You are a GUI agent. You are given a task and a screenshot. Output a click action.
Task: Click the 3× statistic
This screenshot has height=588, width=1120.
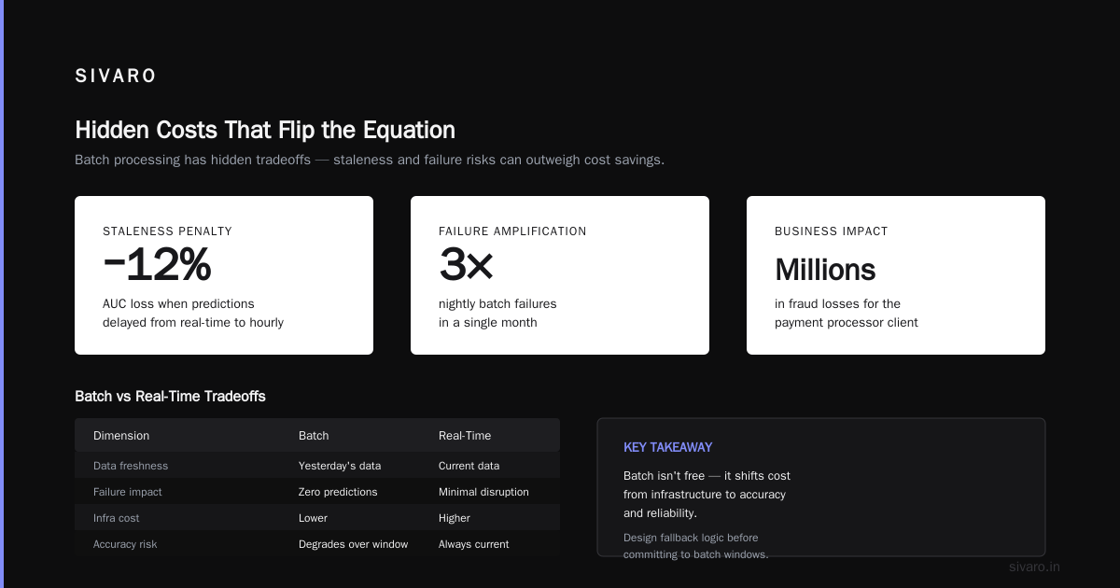pyautogui.click(x=466, y=267)
